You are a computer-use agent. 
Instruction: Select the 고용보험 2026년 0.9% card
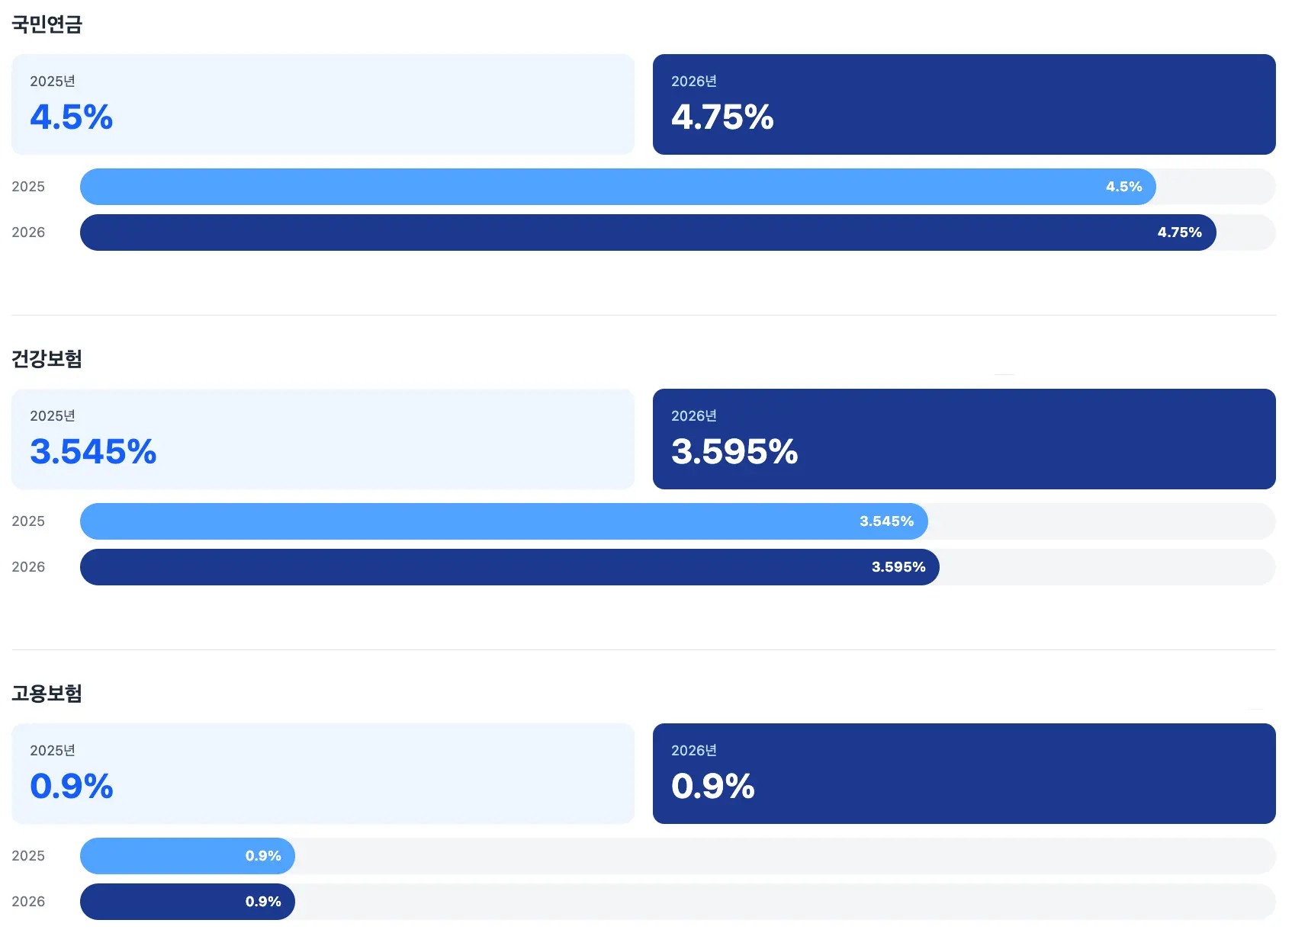[964, 774]
